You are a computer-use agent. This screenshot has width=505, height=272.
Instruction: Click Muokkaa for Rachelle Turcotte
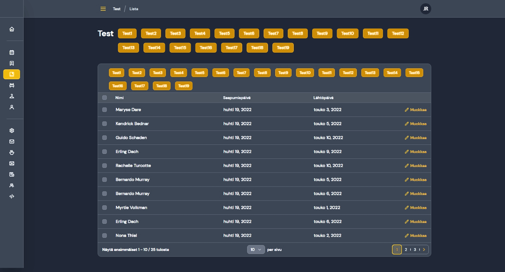coord(415,166)
